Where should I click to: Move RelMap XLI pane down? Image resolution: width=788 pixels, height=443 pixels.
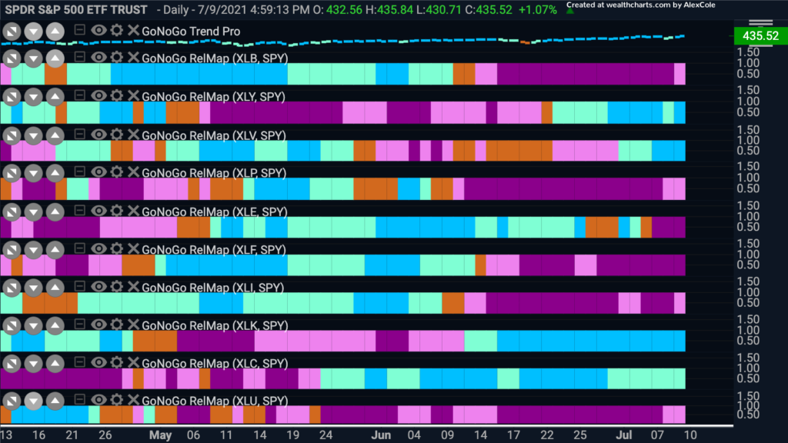click(x=33, y=288)
